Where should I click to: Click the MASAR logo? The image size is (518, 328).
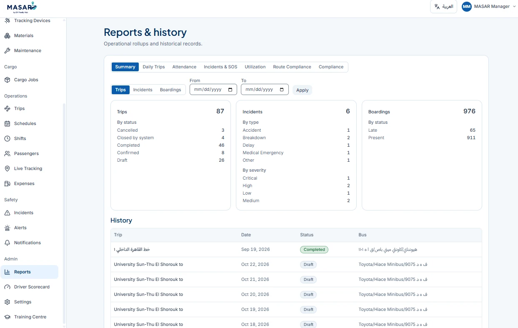tap(22, 7)
